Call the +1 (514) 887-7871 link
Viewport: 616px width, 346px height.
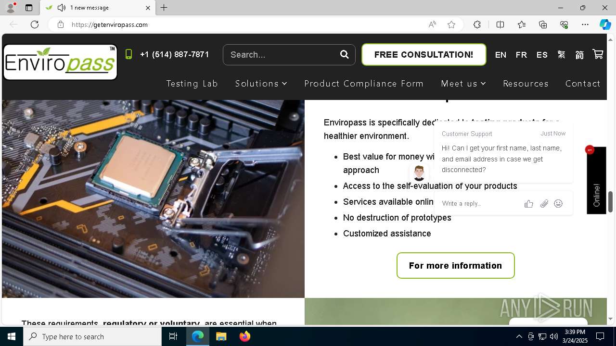point(174,54)
